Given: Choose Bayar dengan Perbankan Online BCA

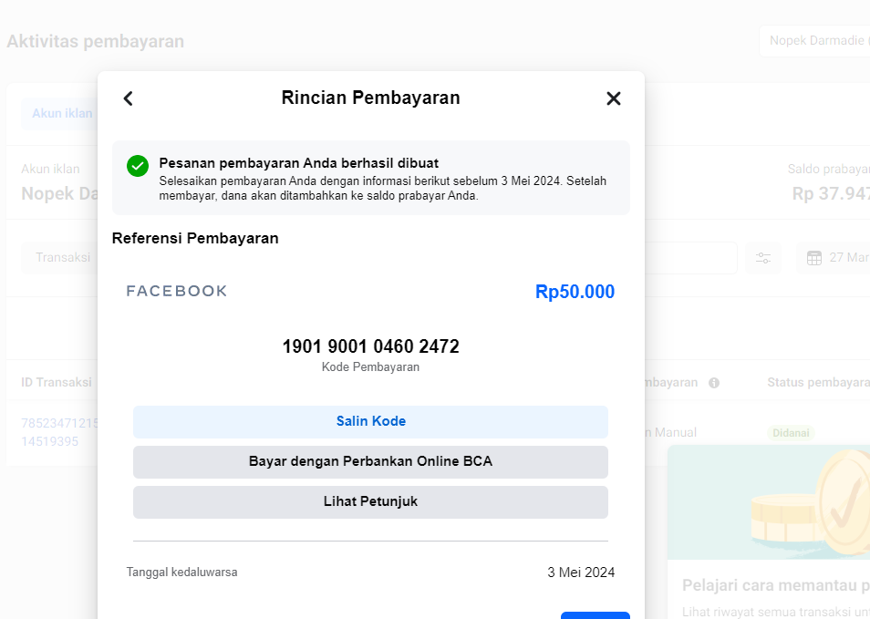Looking at the screenshot, I should (370, 462).
